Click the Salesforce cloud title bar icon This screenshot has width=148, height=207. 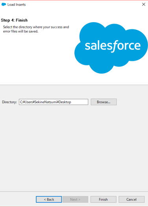tap(4, 4)
